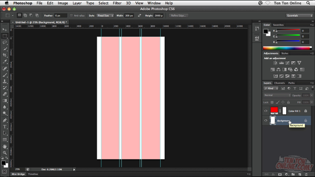
Task: Open the Mini Bridge tab
Action: click(18, 174)
